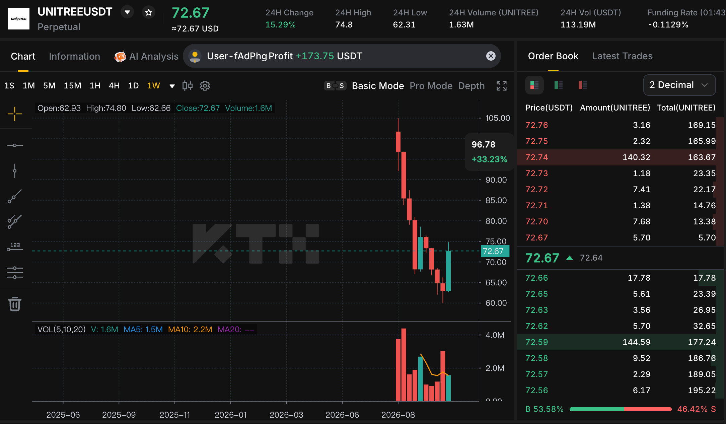The height and width of the screenshot is (424, 726).
Task: Select ask order at price 72.76
Action: tap(621, 125)
